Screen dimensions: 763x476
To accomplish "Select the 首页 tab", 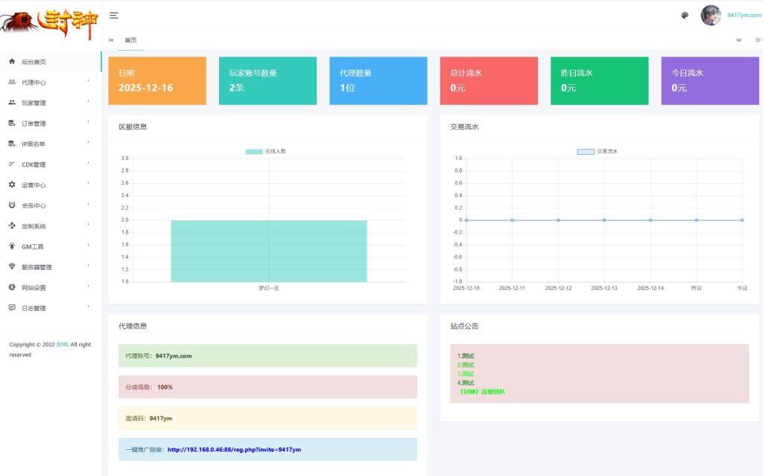I will (130, 40).
